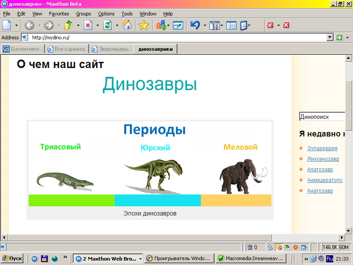Stop loading with the red X page icon
The width and height of the screenshot is (353, 265).
[x=88, y=25]
